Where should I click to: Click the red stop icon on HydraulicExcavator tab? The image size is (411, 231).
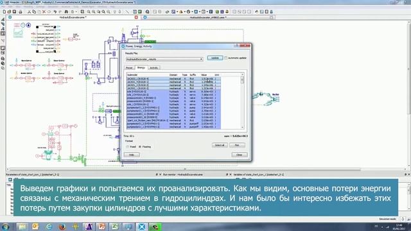136,17
